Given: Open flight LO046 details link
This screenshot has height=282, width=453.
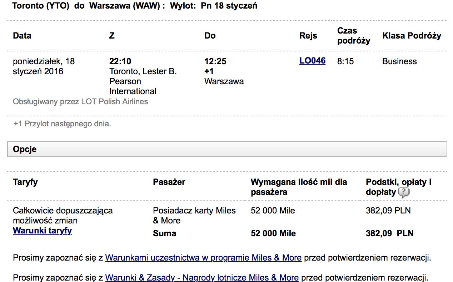Looking at the screenshot, I should tap(313, 61).
